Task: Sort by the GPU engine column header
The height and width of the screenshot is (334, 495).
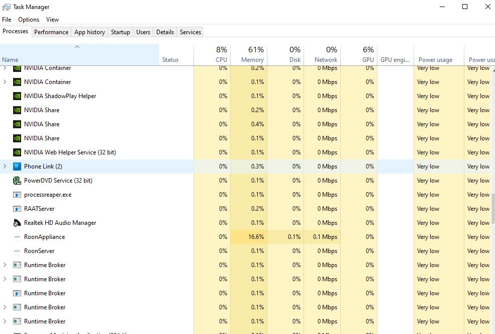Action: pos(395,55)
